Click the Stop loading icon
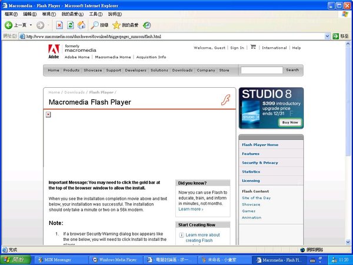Viewport: 353px width, 265px height. coord(59,25)
